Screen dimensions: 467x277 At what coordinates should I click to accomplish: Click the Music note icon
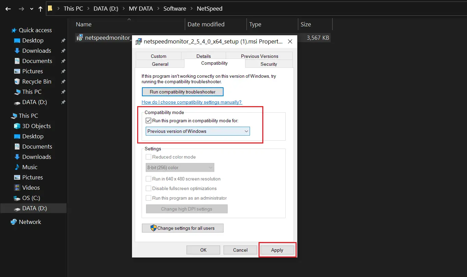(17, 167)
